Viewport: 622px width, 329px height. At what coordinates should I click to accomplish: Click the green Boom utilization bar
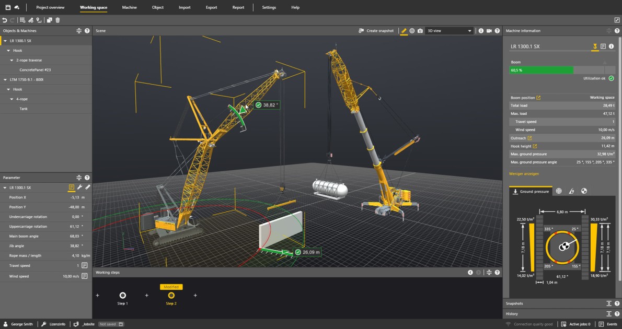(x=541, y=70)
